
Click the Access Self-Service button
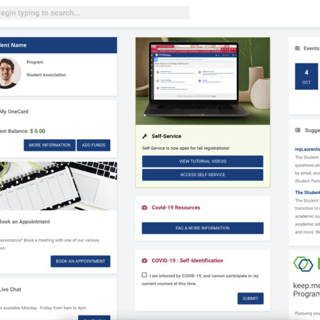(203, 175)
